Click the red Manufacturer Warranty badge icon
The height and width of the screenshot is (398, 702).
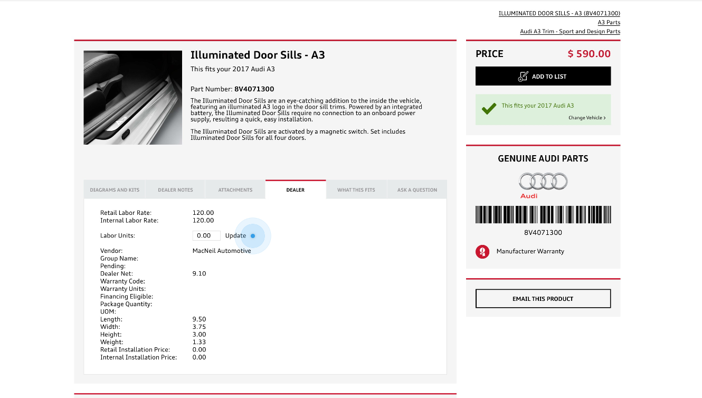[482, 252]
